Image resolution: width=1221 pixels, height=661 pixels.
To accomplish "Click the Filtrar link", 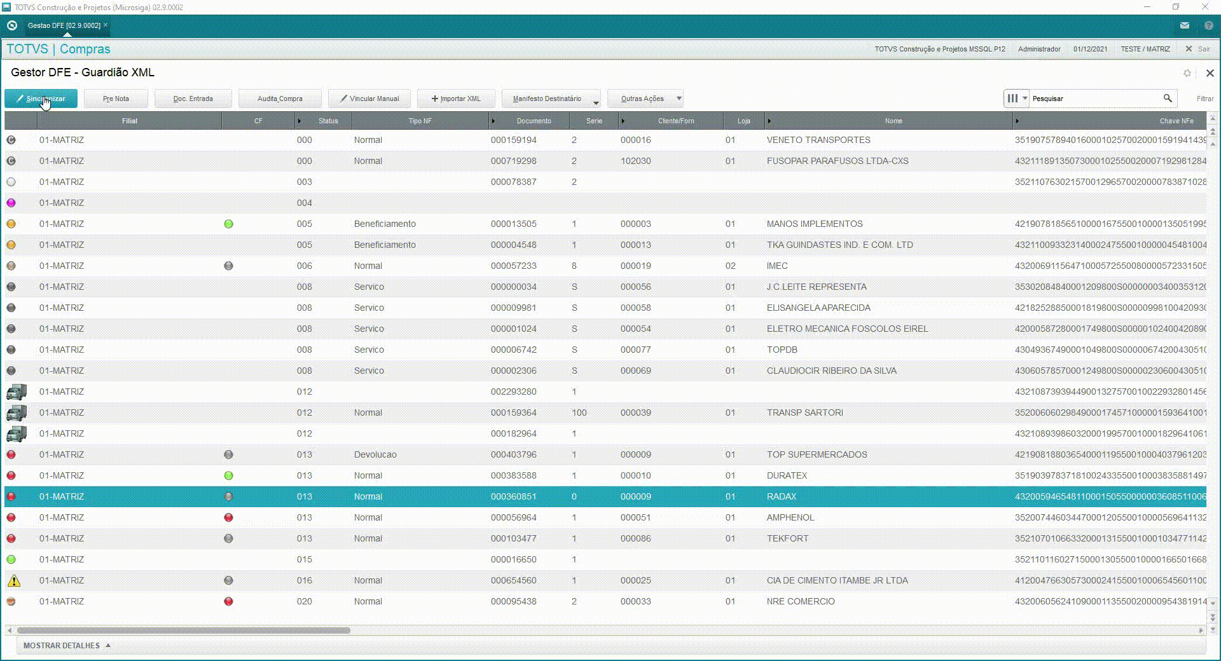I will pyautogui.click(x=1204, y=99).
